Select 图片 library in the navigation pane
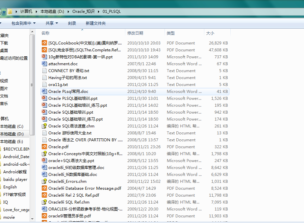 click(4, 89)
